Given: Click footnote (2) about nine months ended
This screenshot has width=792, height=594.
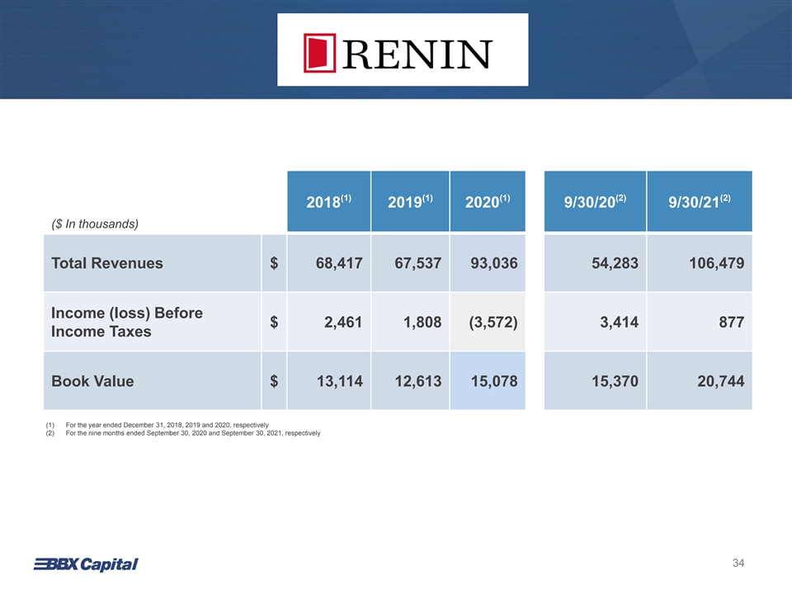Looking at the screenshot, I should click(x=191, y=433).
